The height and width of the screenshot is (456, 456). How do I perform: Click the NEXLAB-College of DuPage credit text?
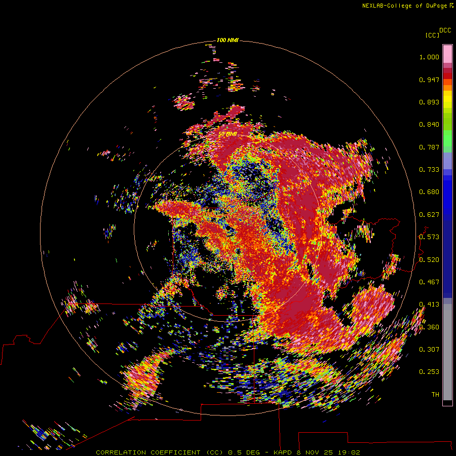point(404,6)
